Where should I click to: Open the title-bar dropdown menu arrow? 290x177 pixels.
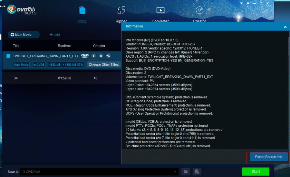coord(248,3)
